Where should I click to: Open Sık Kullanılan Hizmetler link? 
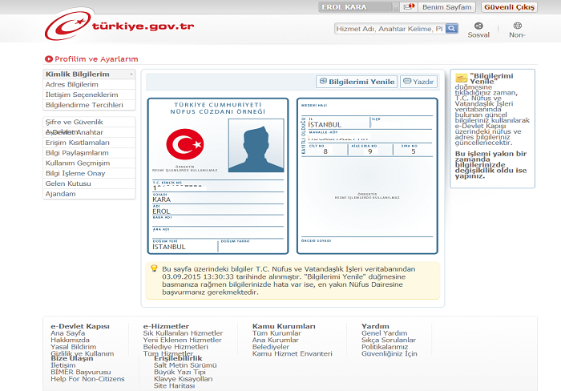point(183,333)
